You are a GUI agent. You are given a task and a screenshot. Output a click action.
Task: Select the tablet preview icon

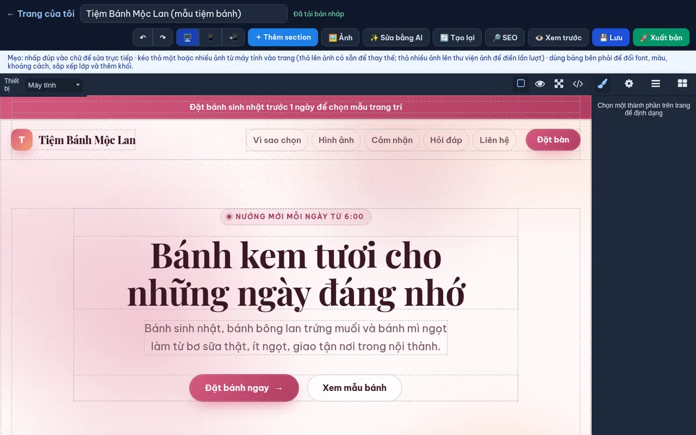233,37
